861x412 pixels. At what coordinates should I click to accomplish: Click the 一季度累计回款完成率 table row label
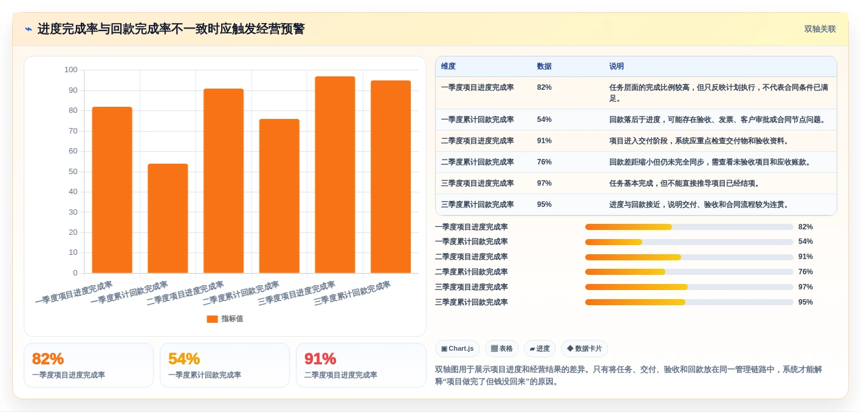pyautogui.click(x=478, y=120)
